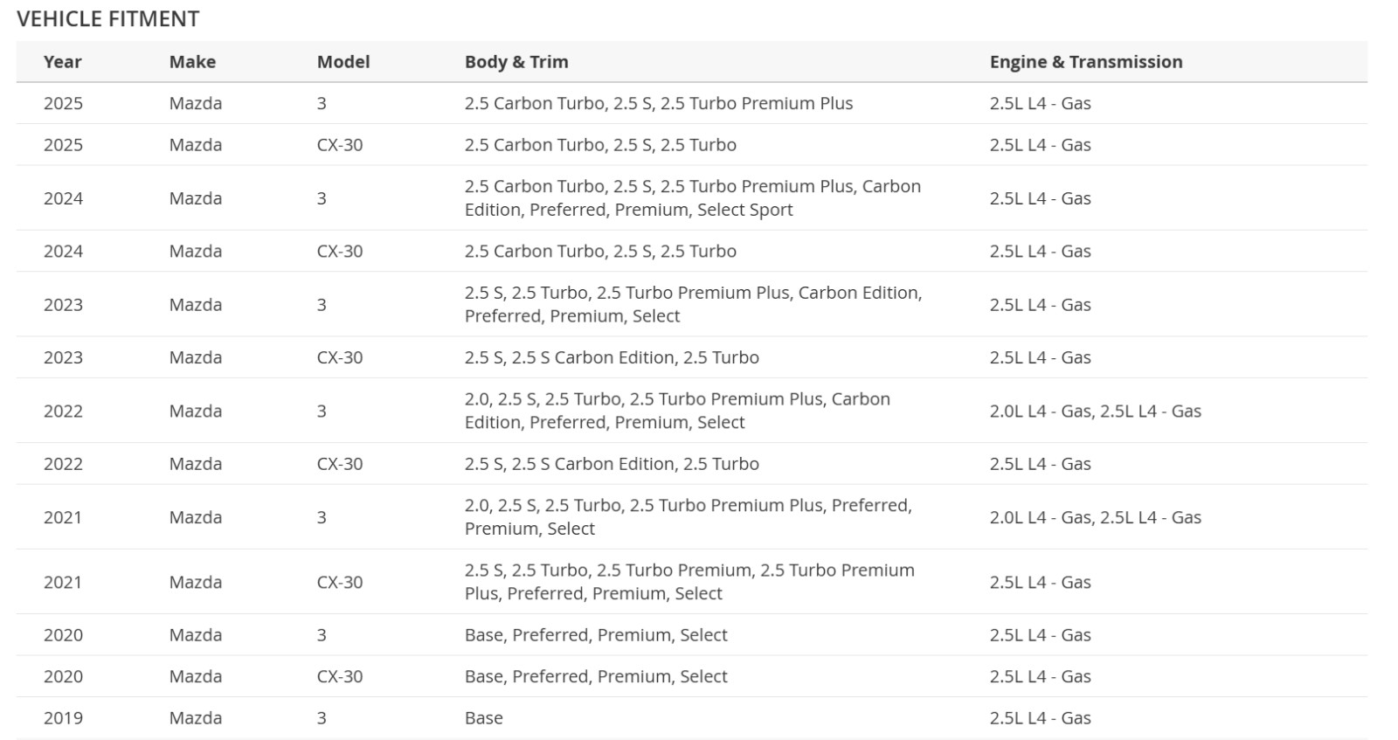Screen dimensions: 1398x740
Task: Click Mazda in the 2019 row
Action: (196, 718)
